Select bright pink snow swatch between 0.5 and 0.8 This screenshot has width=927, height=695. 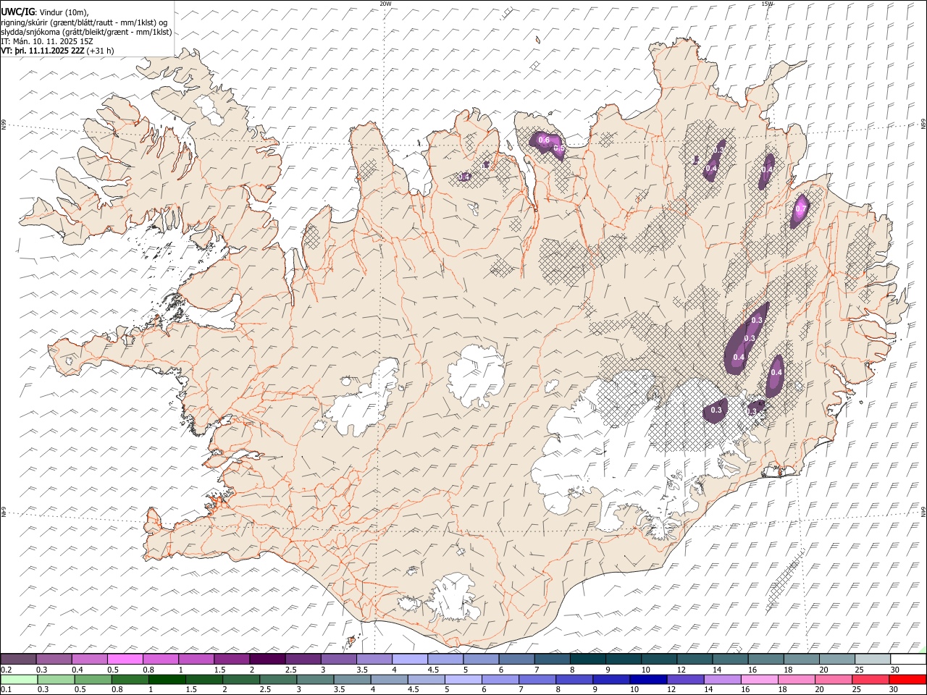125,659
